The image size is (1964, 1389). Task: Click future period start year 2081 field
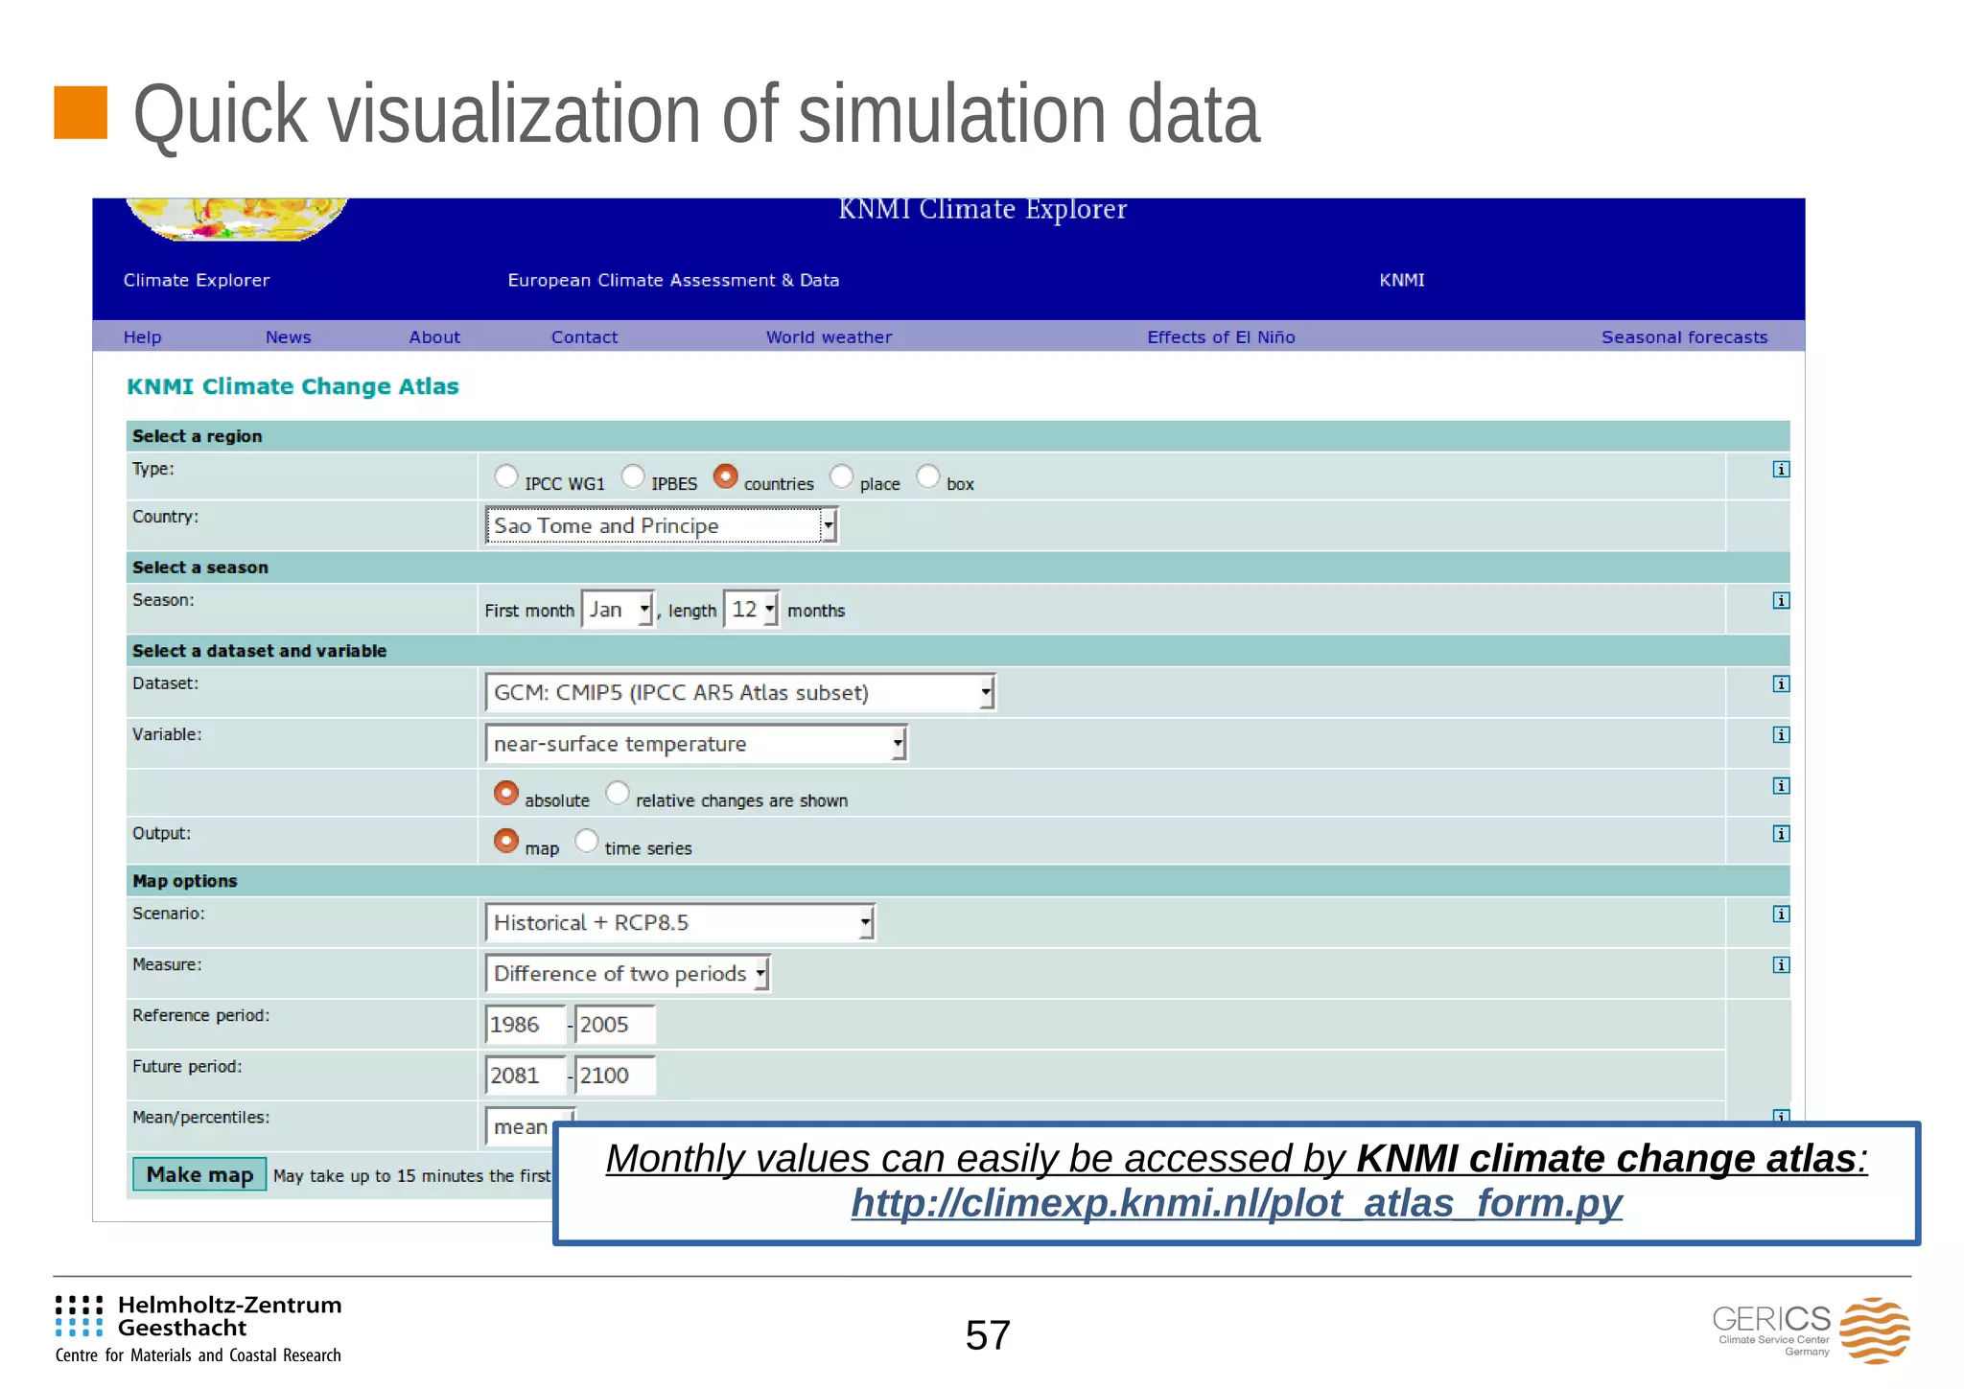pyautogui.click(x=526, y=1076)
